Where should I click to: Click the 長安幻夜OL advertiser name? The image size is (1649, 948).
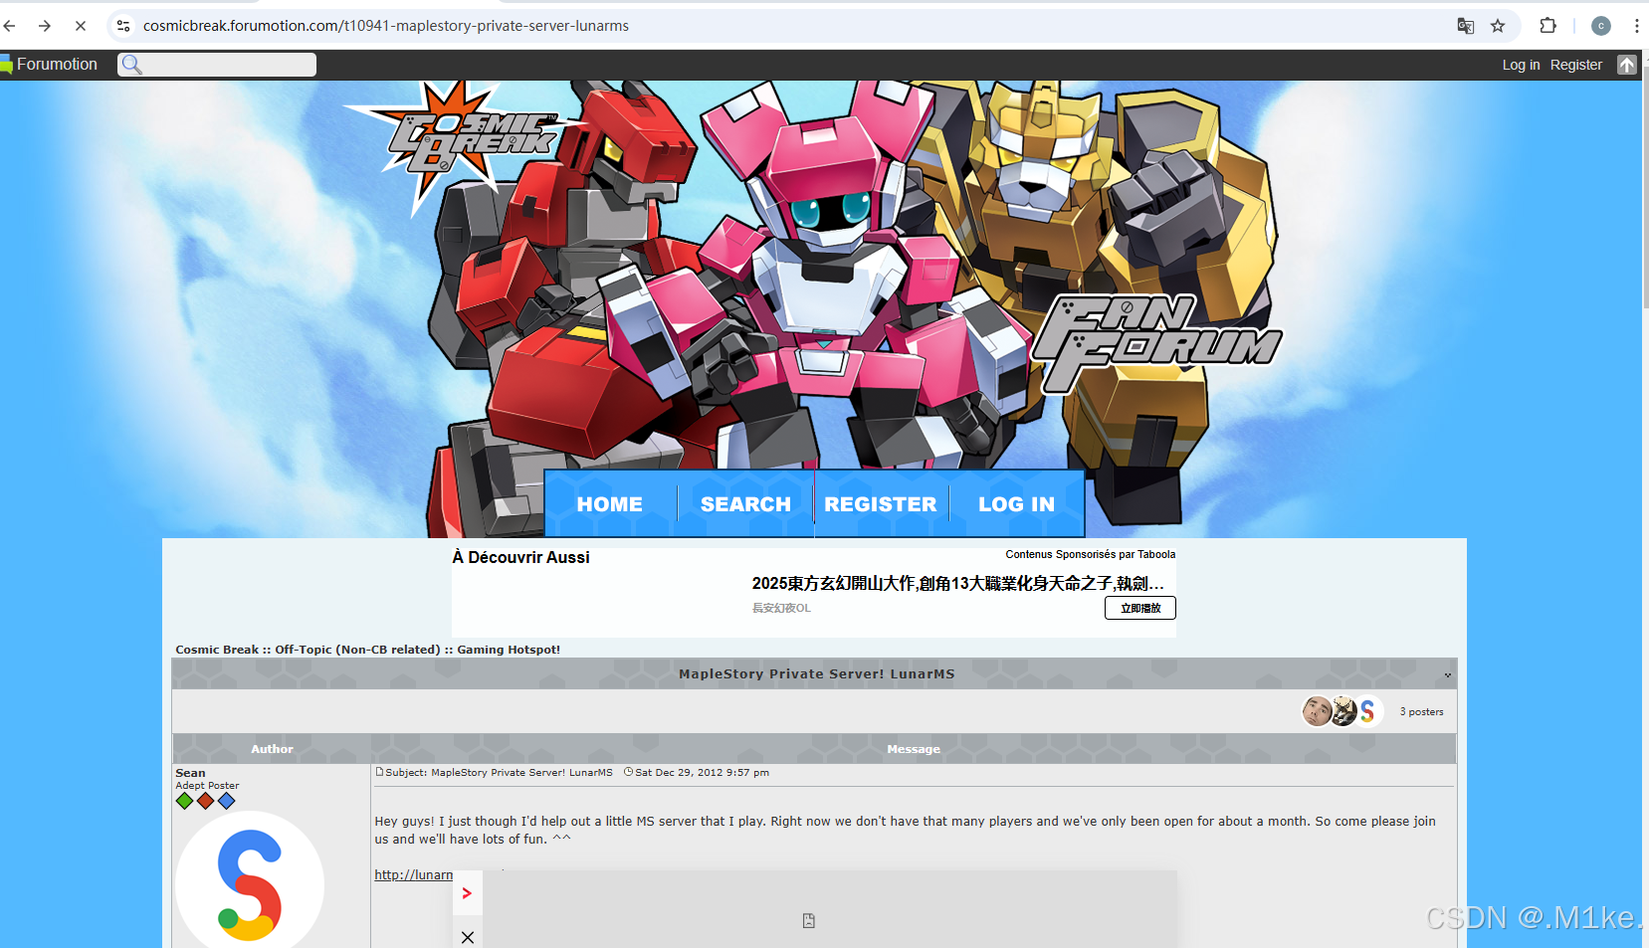point(781,608)
